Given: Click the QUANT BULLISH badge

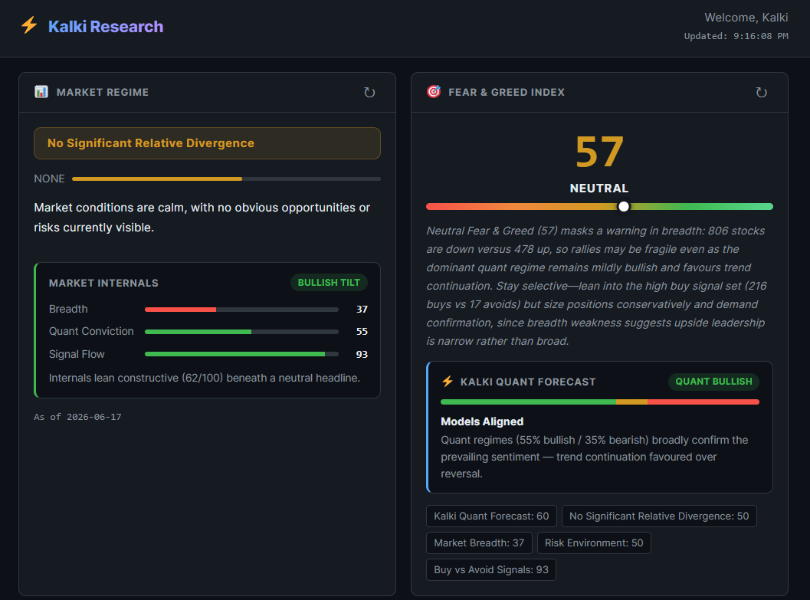Looking at the screenshot, I should tap(713, 381).
